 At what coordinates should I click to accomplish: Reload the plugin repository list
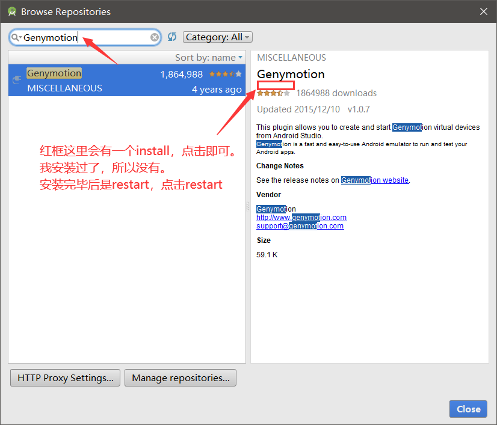(172, 37)
